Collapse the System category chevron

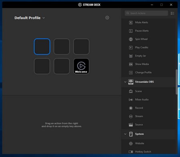point(125,134)
